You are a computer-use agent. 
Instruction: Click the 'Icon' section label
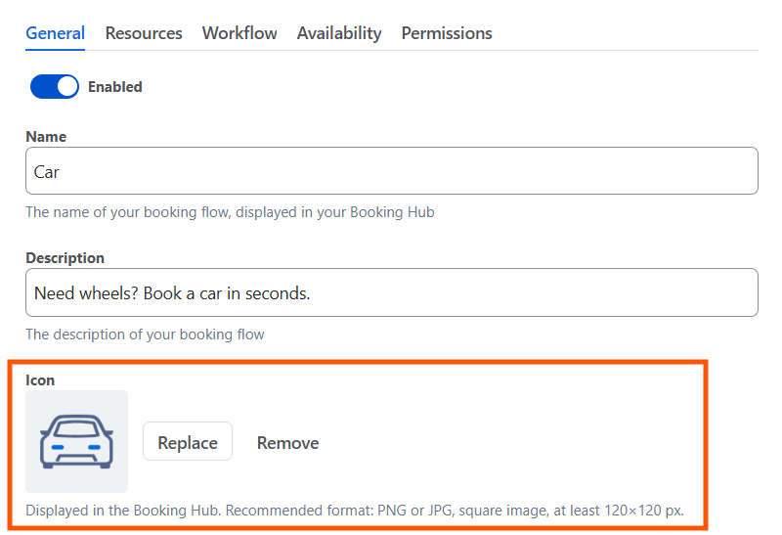point(40,380)
